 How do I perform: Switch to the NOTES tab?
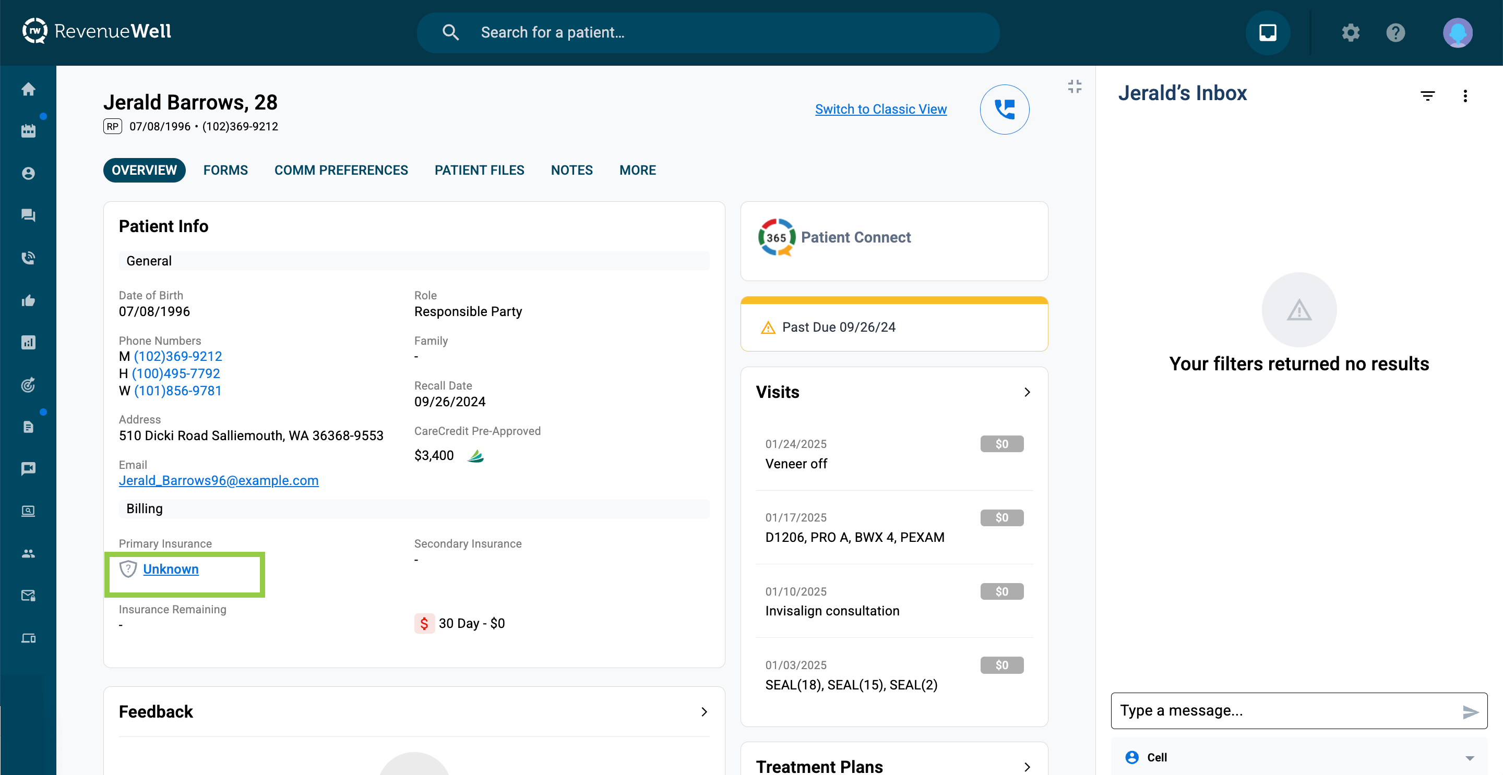pyautogui.click(x=571, y=170)
